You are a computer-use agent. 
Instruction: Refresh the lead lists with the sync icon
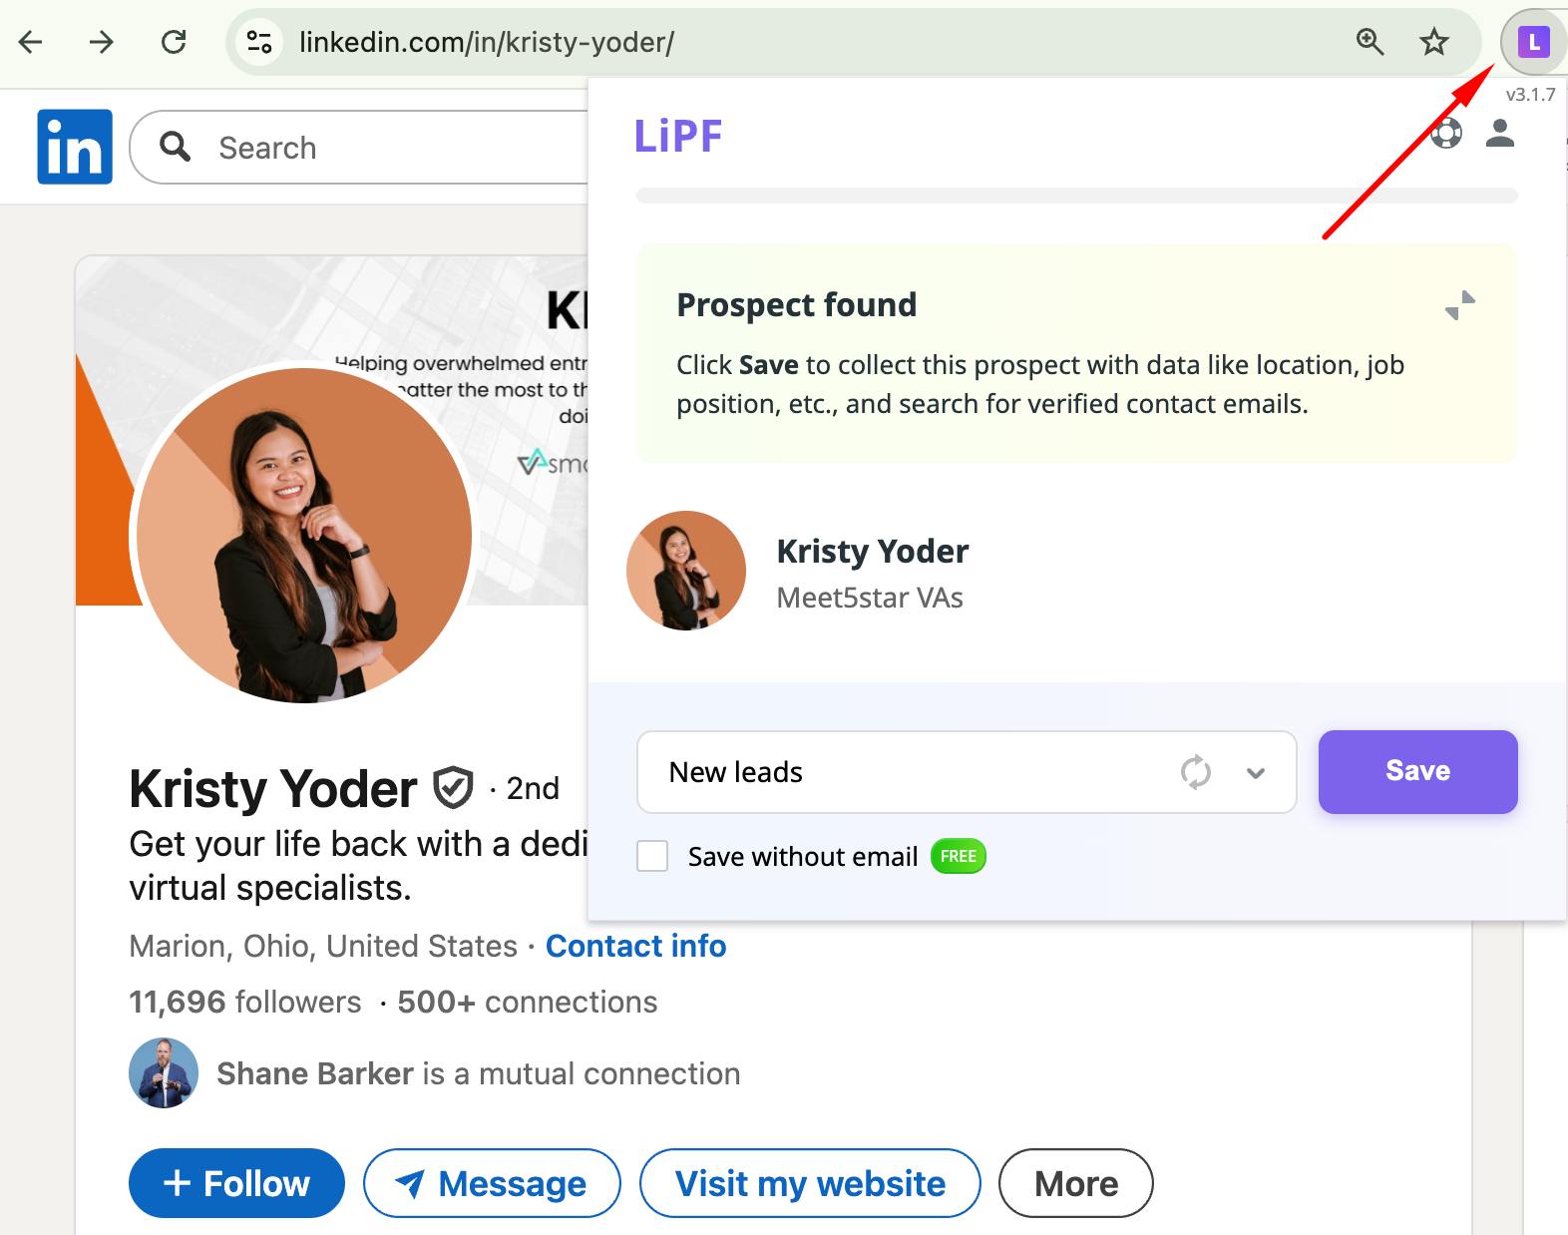coord(1195,772)
